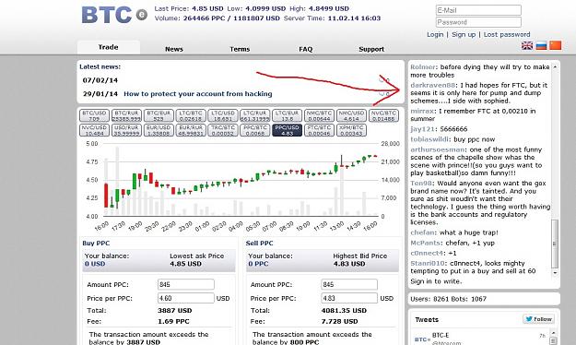
Task: Click username Stanri010 in chat
Action: click(x=428, y=263)
